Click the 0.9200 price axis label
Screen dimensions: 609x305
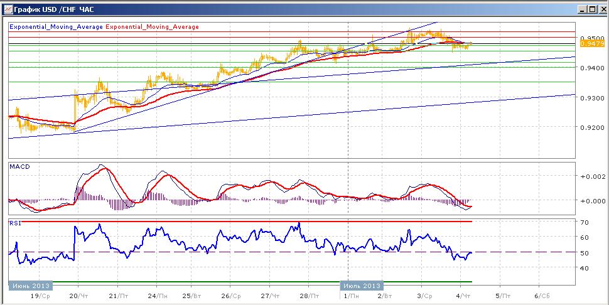click(x=591, y=127)
